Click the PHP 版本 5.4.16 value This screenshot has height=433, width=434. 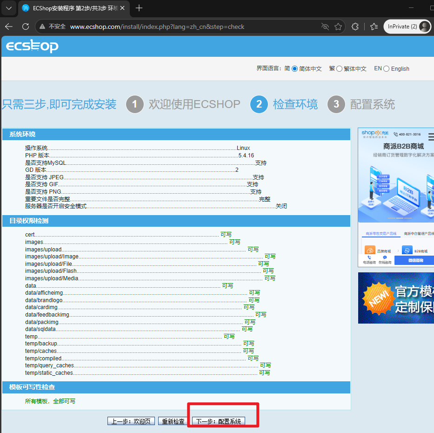point(246,156)
